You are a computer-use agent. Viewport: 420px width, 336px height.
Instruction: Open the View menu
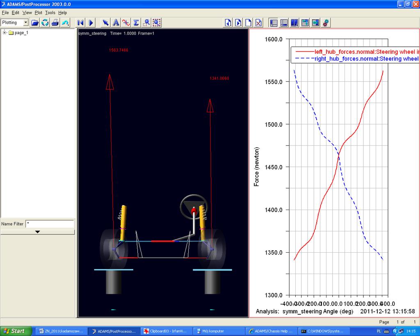(27, 13)
